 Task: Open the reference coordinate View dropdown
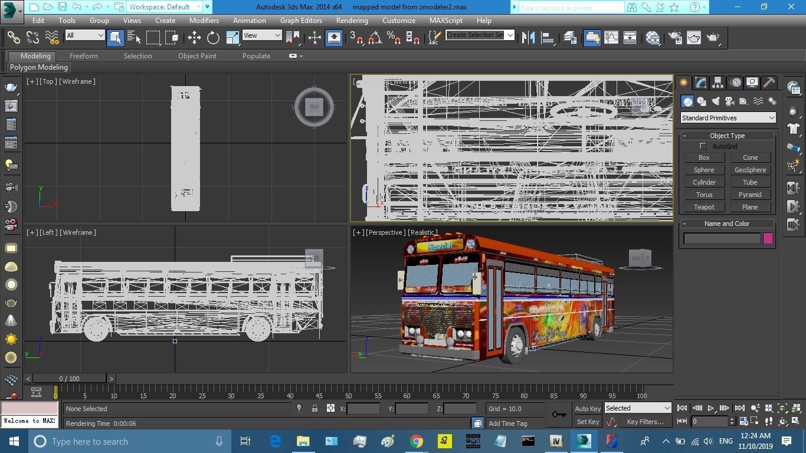pyautogui.click(x=262, y=35)
